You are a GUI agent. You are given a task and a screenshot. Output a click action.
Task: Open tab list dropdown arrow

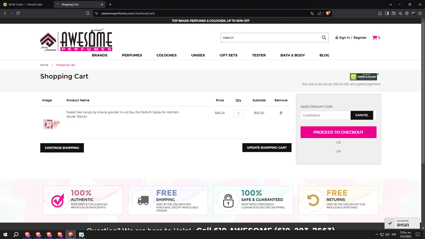click(391, 4)
